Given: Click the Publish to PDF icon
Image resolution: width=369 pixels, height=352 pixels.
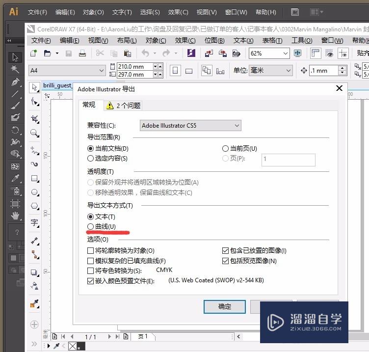Looking at the screenshot, I should pyautogui.click(x=236, y=54).
